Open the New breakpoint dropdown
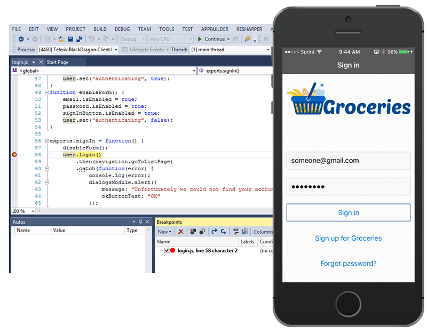The image size is (427, 332). (x=164, y=232)
